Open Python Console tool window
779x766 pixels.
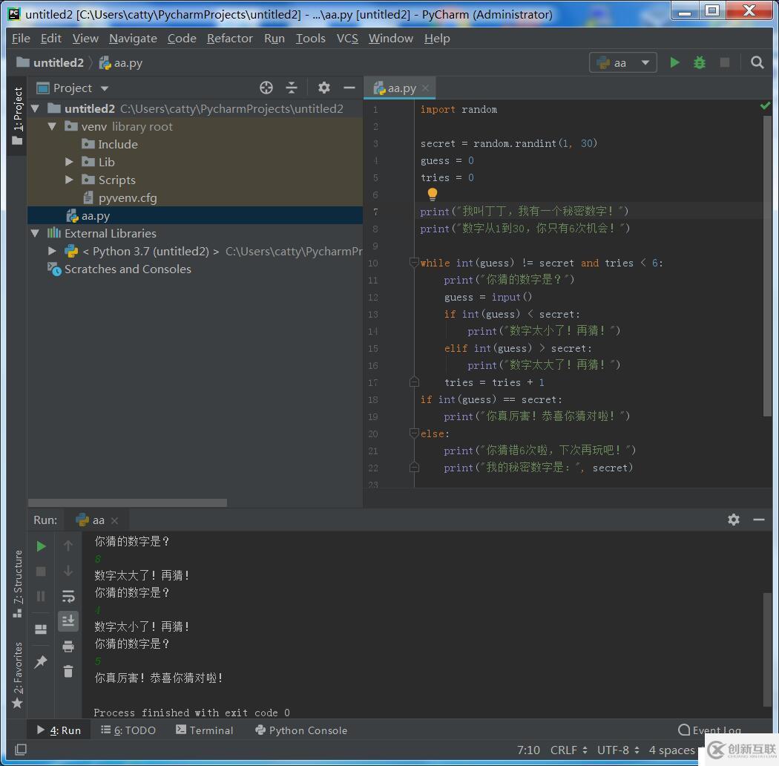[x=301, y=730]
